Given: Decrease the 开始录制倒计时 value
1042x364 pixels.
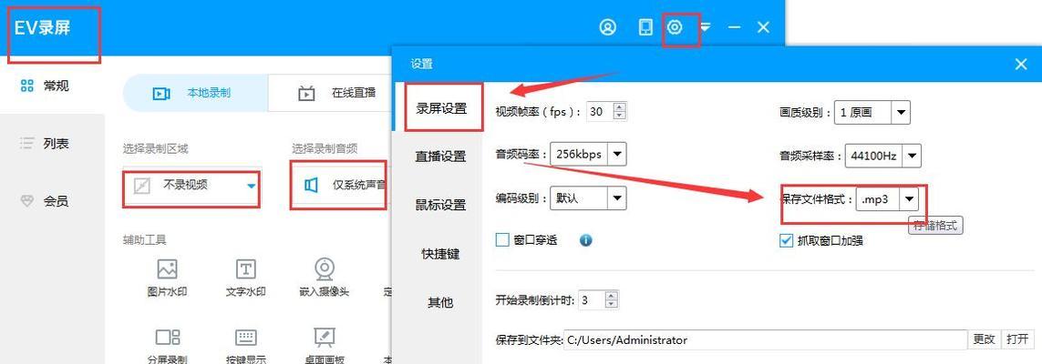Looking at the screenshot, I should (x=612, y=304).
